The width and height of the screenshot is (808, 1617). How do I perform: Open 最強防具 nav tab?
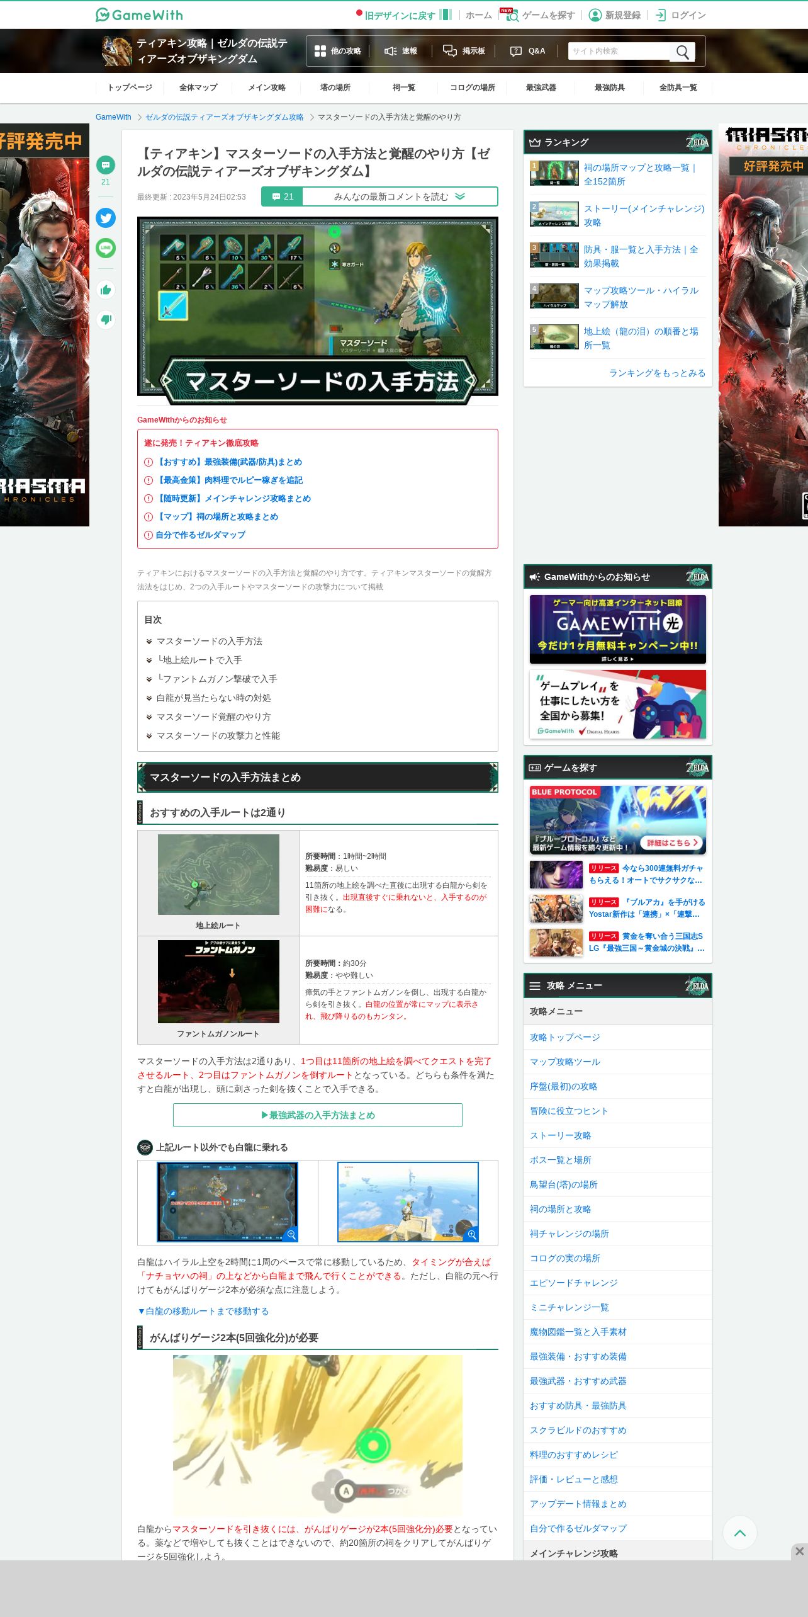[610, 88]
